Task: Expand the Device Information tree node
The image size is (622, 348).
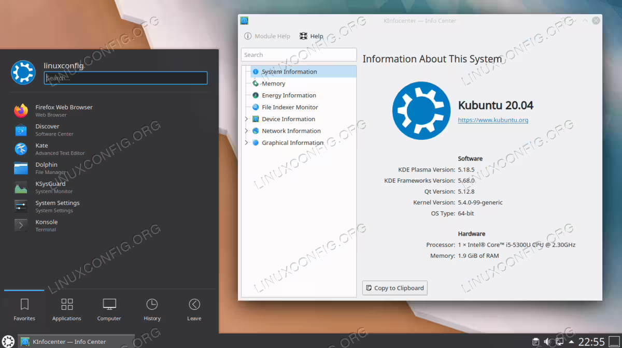Action: pos(246,119)
